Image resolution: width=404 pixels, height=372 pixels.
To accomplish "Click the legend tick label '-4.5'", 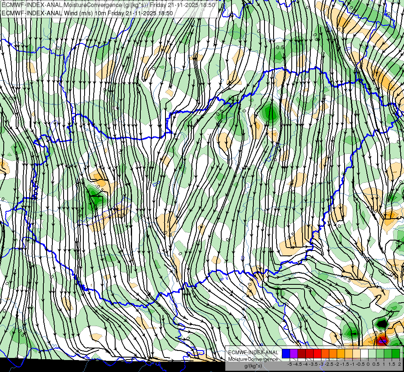I will [298, 364].
